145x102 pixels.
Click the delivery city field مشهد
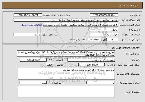click(x=28, y=35)
